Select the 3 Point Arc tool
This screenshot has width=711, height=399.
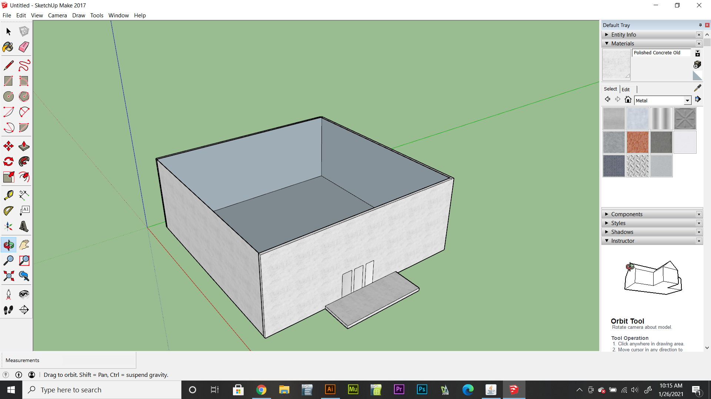click(9, 127)
